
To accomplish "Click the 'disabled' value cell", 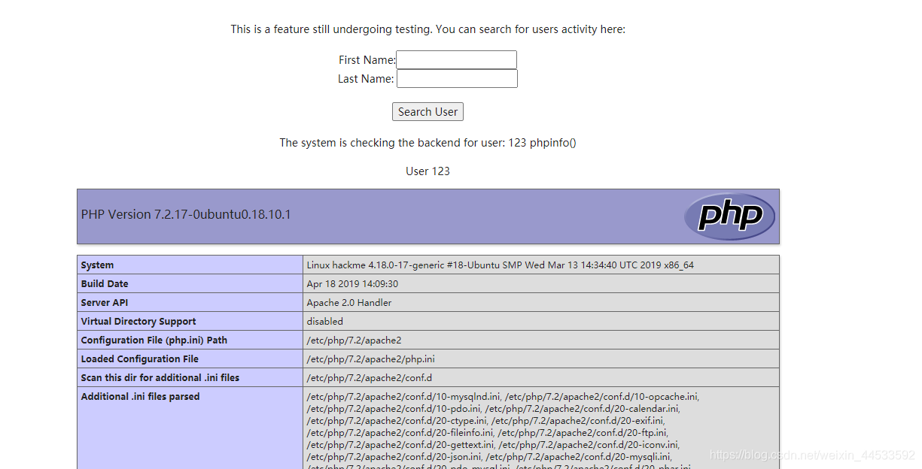I will click(x=541, y=321).
